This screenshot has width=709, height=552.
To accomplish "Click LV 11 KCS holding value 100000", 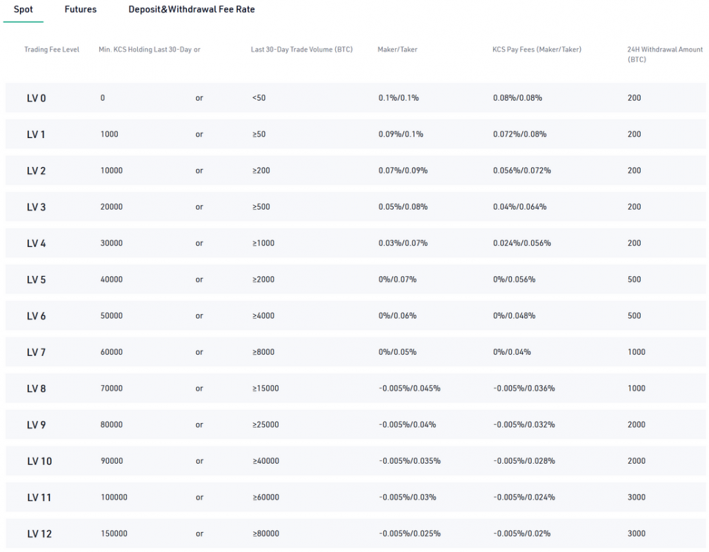I will pyautogui.click(x=114, y=497).
